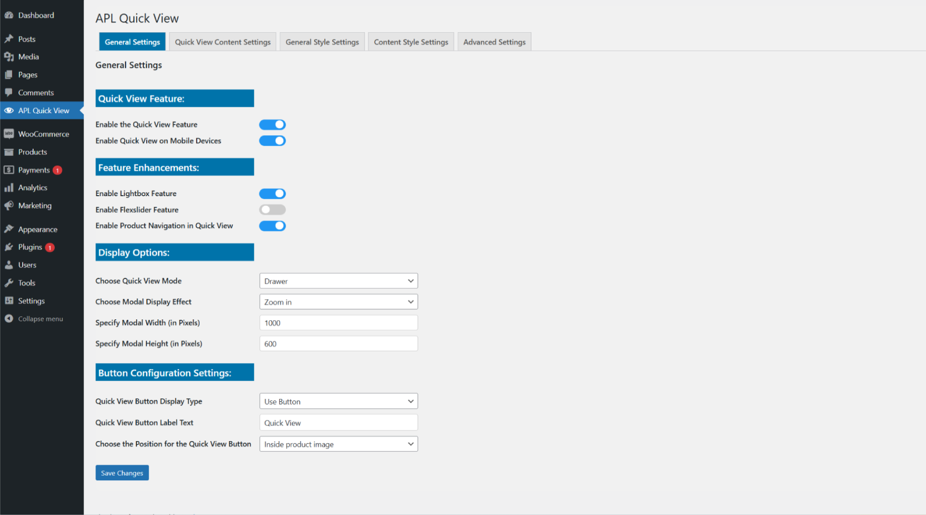Click the Modal Width input field
Image resolution: width=926 pixels, height=515 pixels.
(x=338, y=323)
